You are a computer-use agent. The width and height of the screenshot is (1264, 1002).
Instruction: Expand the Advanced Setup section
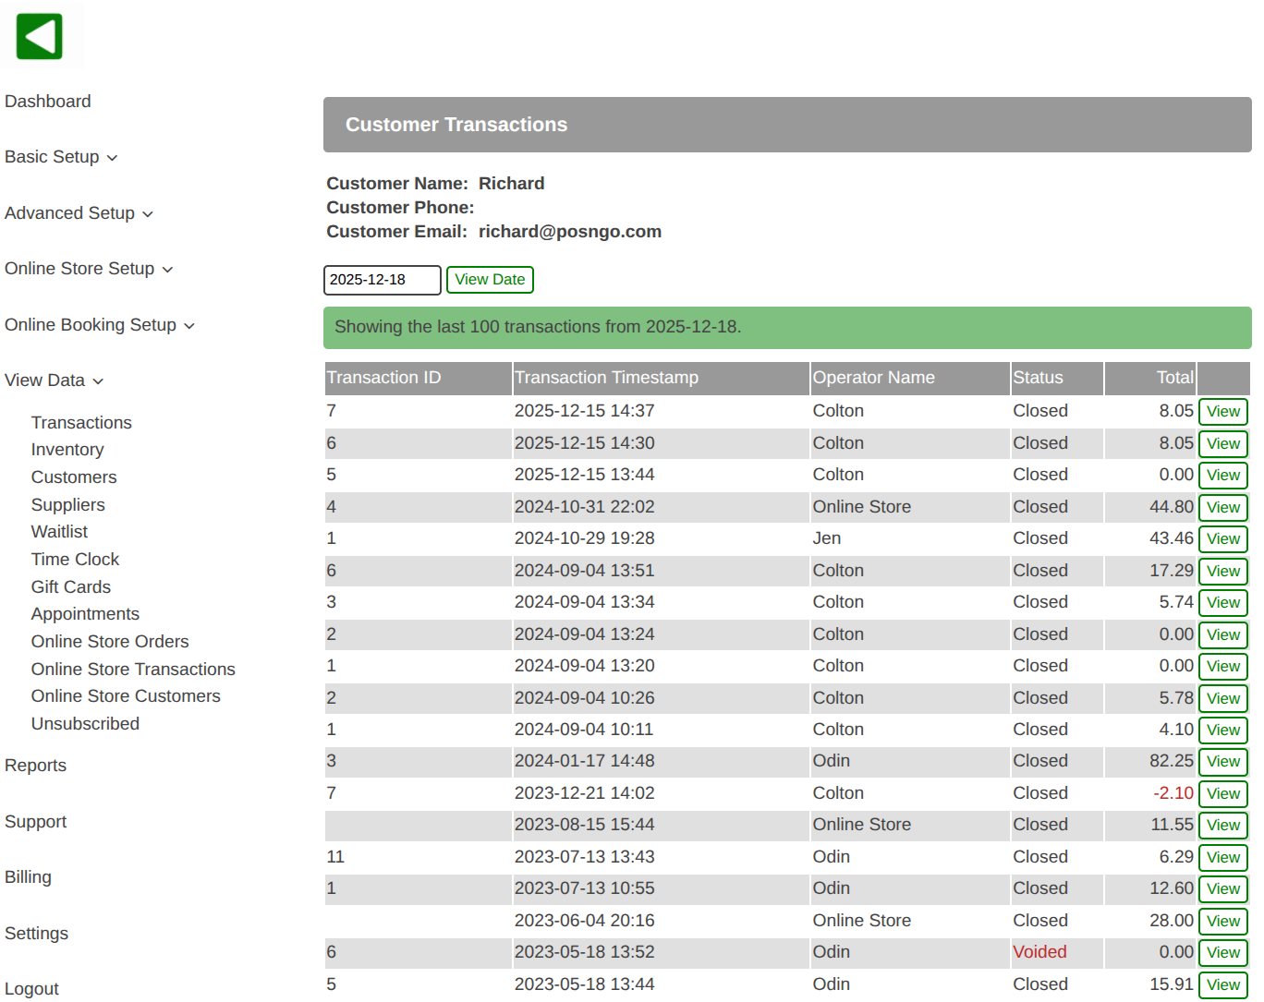click(x=79, y=213)
